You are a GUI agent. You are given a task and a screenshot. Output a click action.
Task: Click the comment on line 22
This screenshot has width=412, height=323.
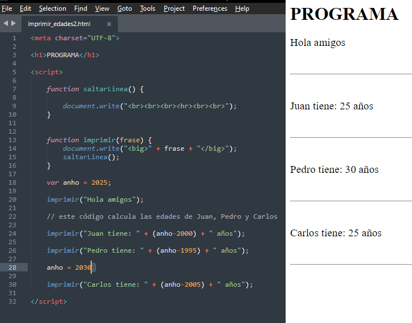(162, 217)
